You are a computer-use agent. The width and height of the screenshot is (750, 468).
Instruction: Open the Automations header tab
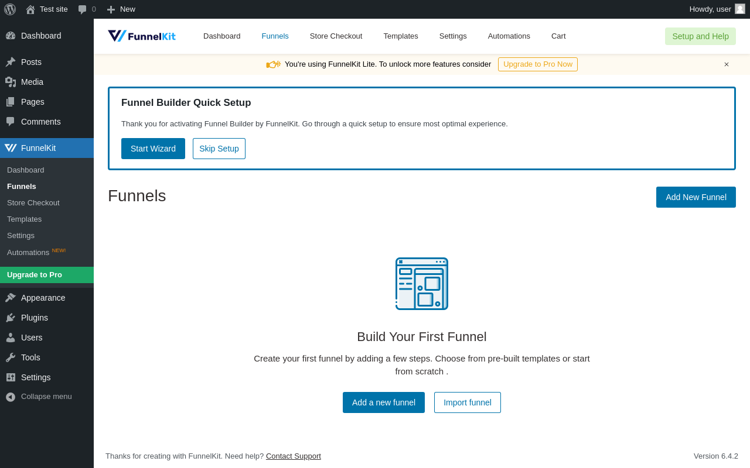tap(509, 36)
